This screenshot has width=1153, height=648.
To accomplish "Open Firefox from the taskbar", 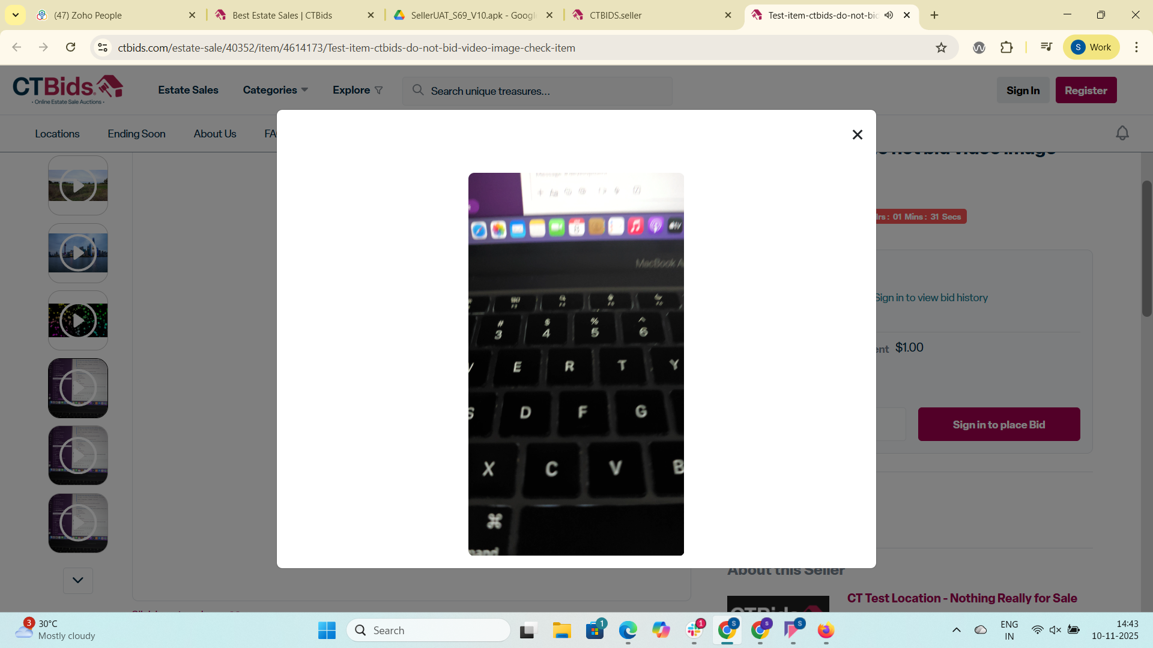I will (x=826, y=630).
